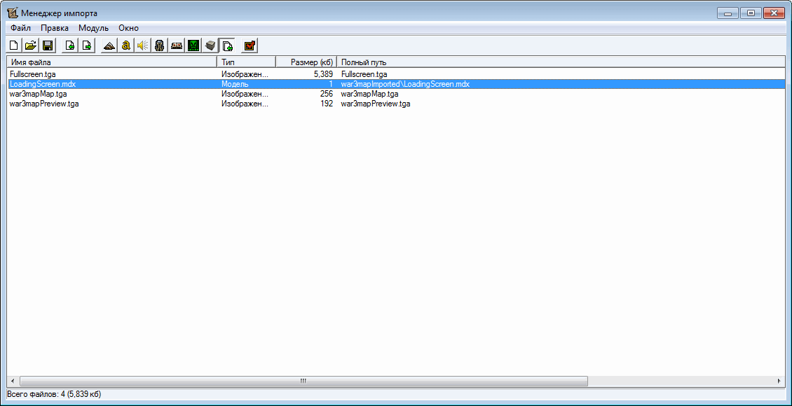792x406 pixels.
Task: Click the 192 size cell
Action: point(327,104)
